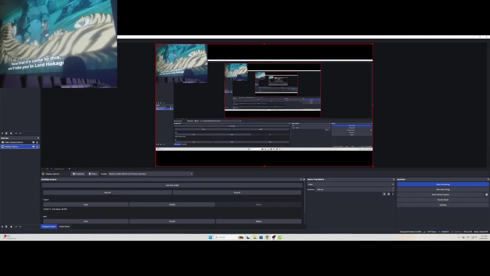Open virtual camera settings gear icon
The image size is (490, 276).
tap(487, 195)
